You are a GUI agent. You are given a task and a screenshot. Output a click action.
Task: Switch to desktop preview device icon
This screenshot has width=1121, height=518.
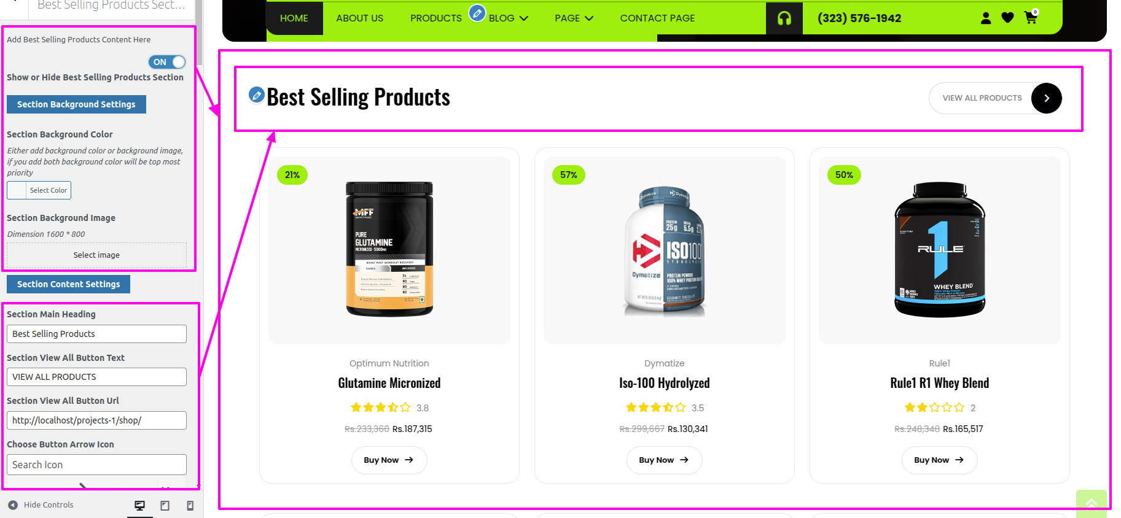[140, 505]
